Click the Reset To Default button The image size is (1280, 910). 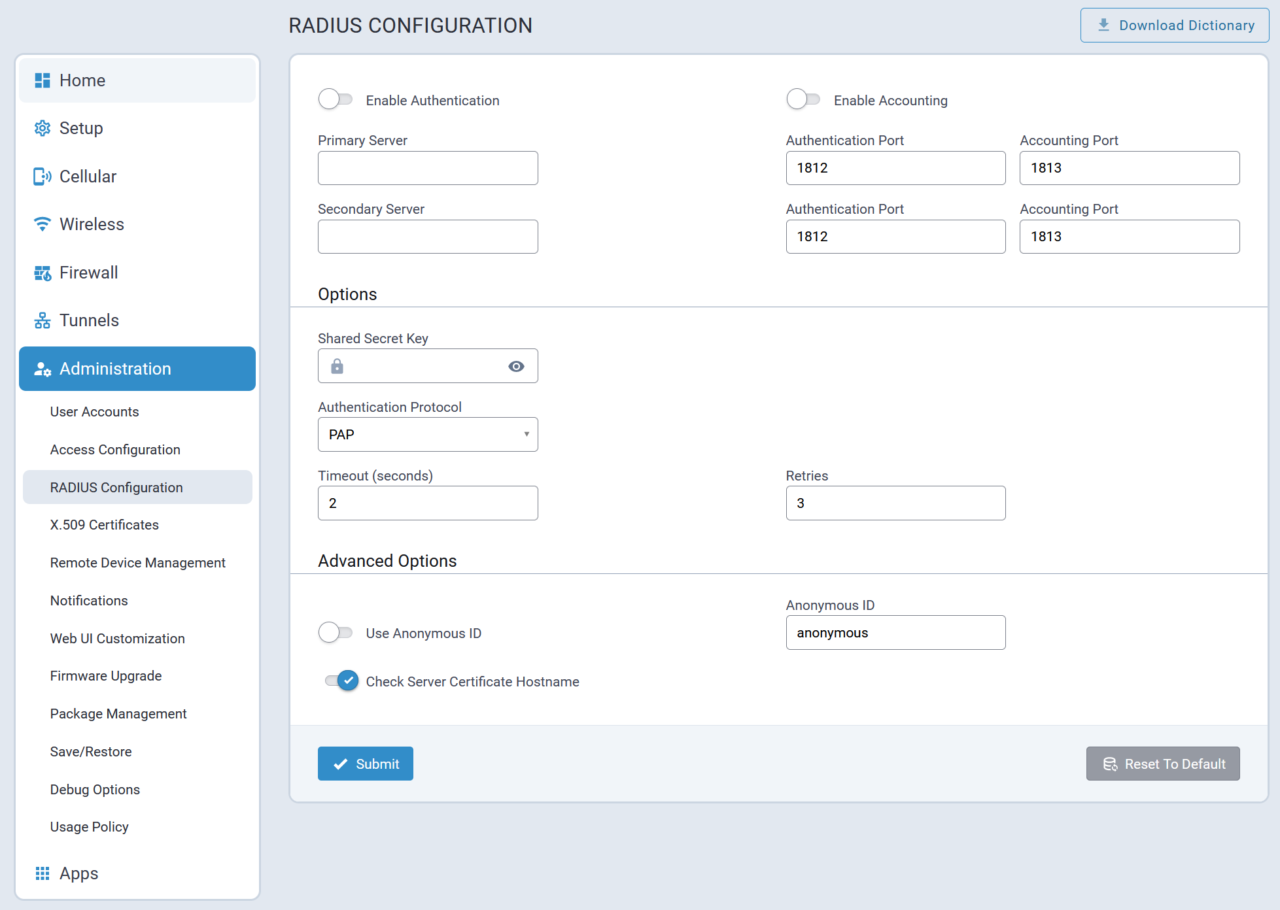(x=1162, y=764)
